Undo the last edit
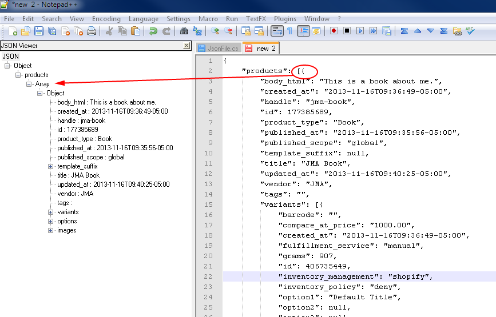The height and width of the screenshot is (317, 496). (x=153, y=31)
